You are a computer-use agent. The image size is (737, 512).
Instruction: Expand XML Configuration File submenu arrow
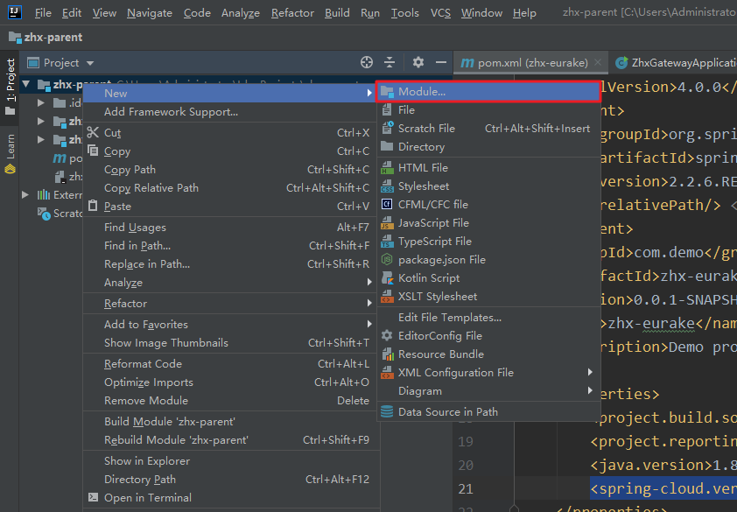[x=590, y=372]
